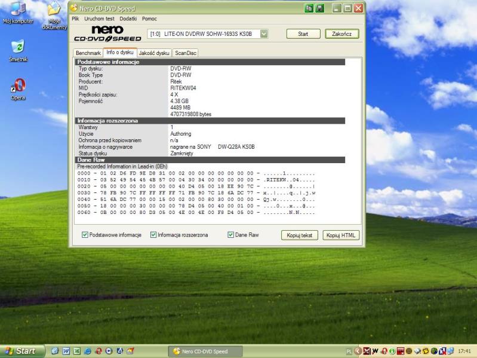The height and width of the screenshot is (358, 477).
Task: Click the Kopiuj tekst button
Action: [x=299, y=235]
